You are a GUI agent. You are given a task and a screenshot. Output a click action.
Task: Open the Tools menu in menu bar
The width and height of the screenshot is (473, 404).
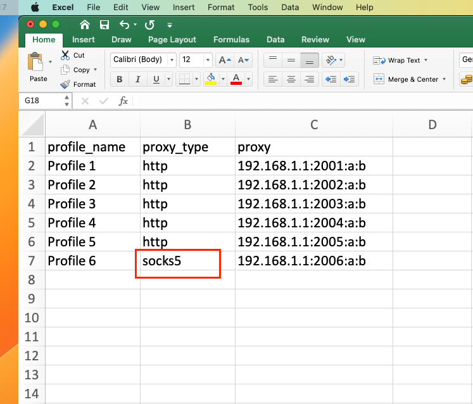pyautogui.click(x=258, y=7)
